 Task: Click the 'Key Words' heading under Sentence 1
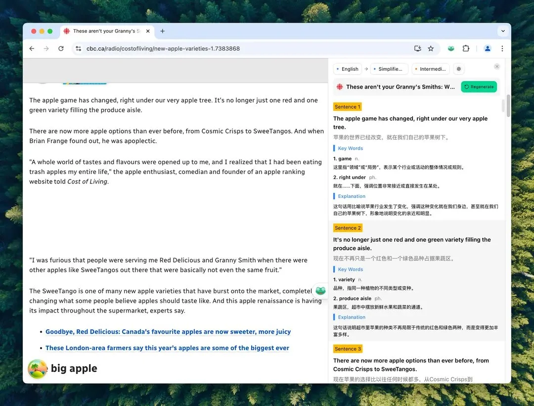[351, 148]
